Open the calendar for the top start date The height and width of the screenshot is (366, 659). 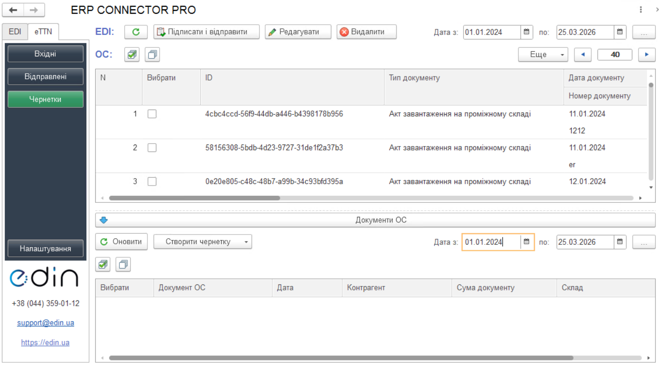coord(526,32)
